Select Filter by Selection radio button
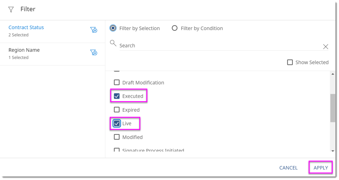Viewport: 339px width, 180px height. [x=113, y=28]
